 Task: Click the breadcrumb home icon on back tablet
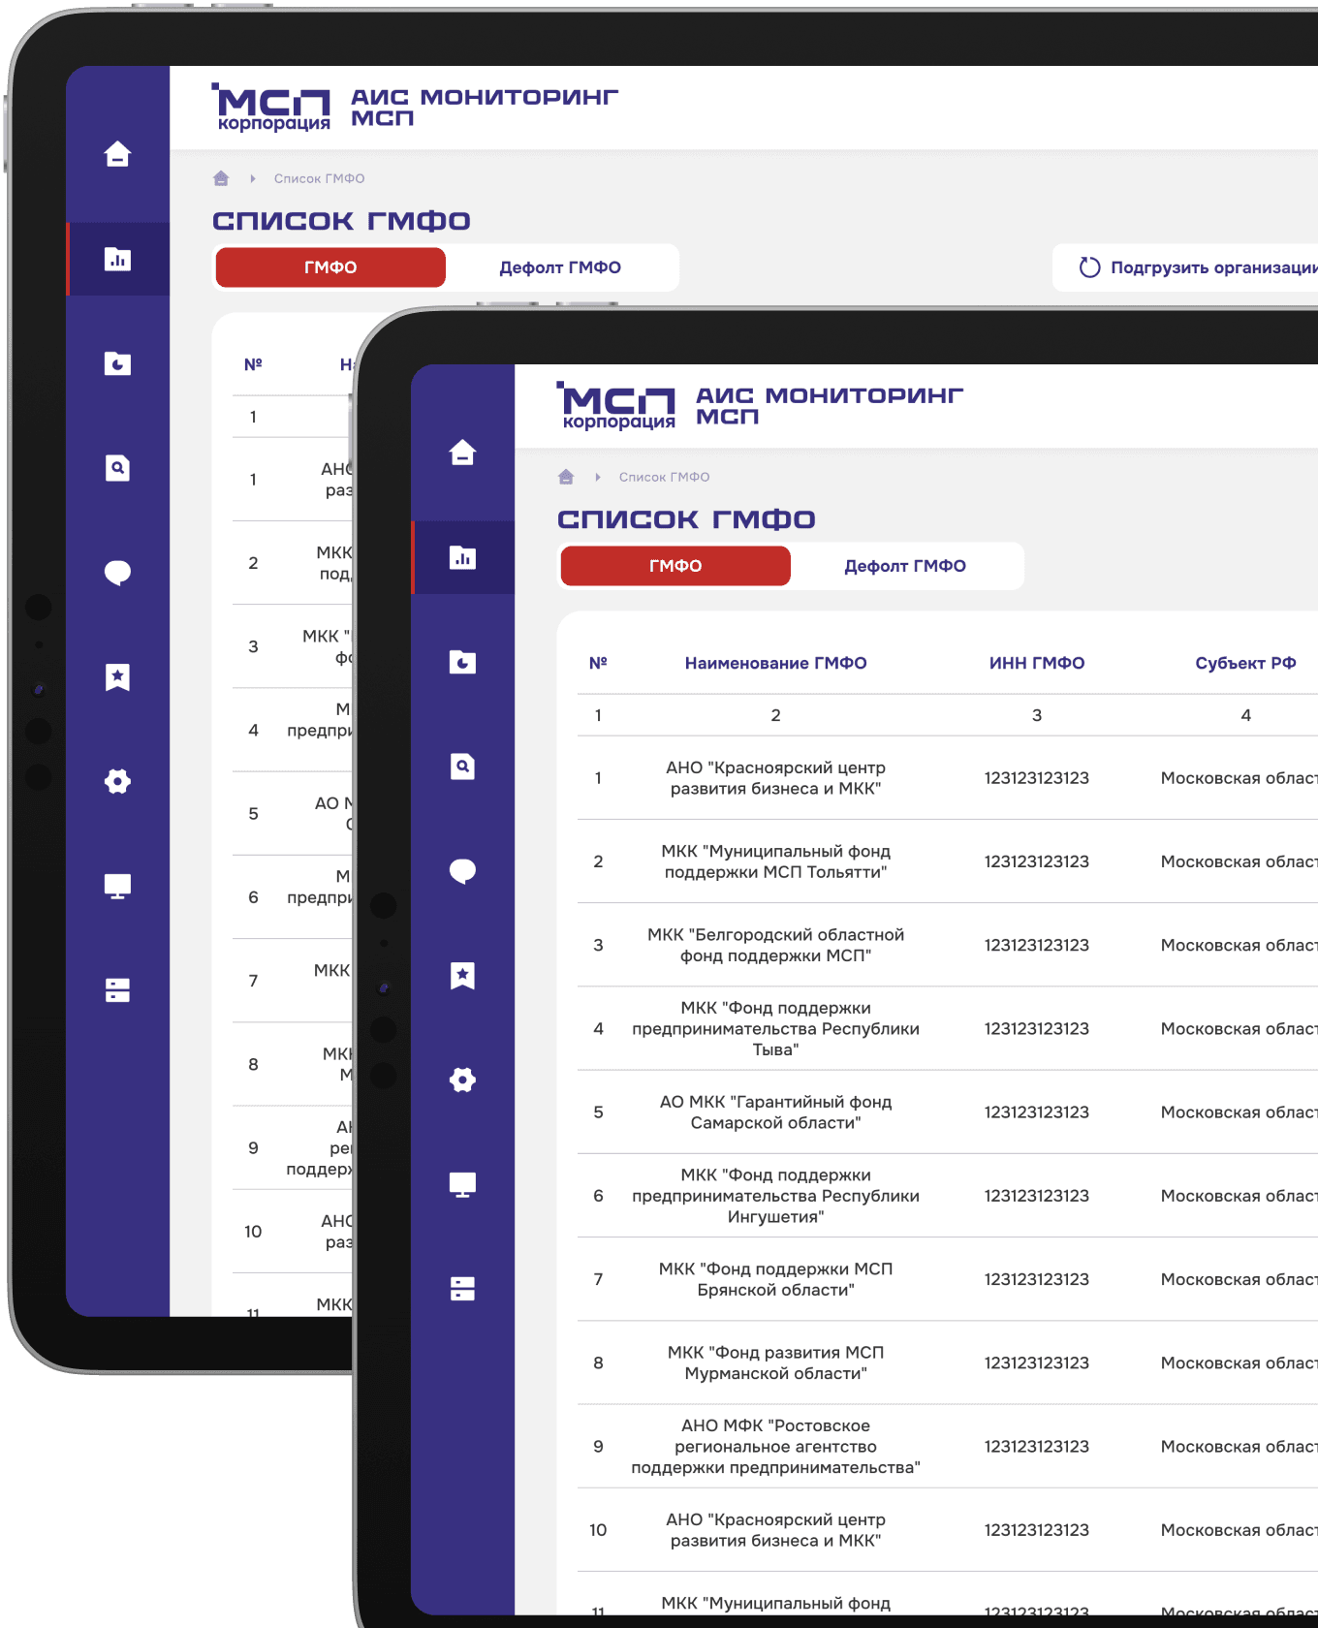(x=221, y=178)
